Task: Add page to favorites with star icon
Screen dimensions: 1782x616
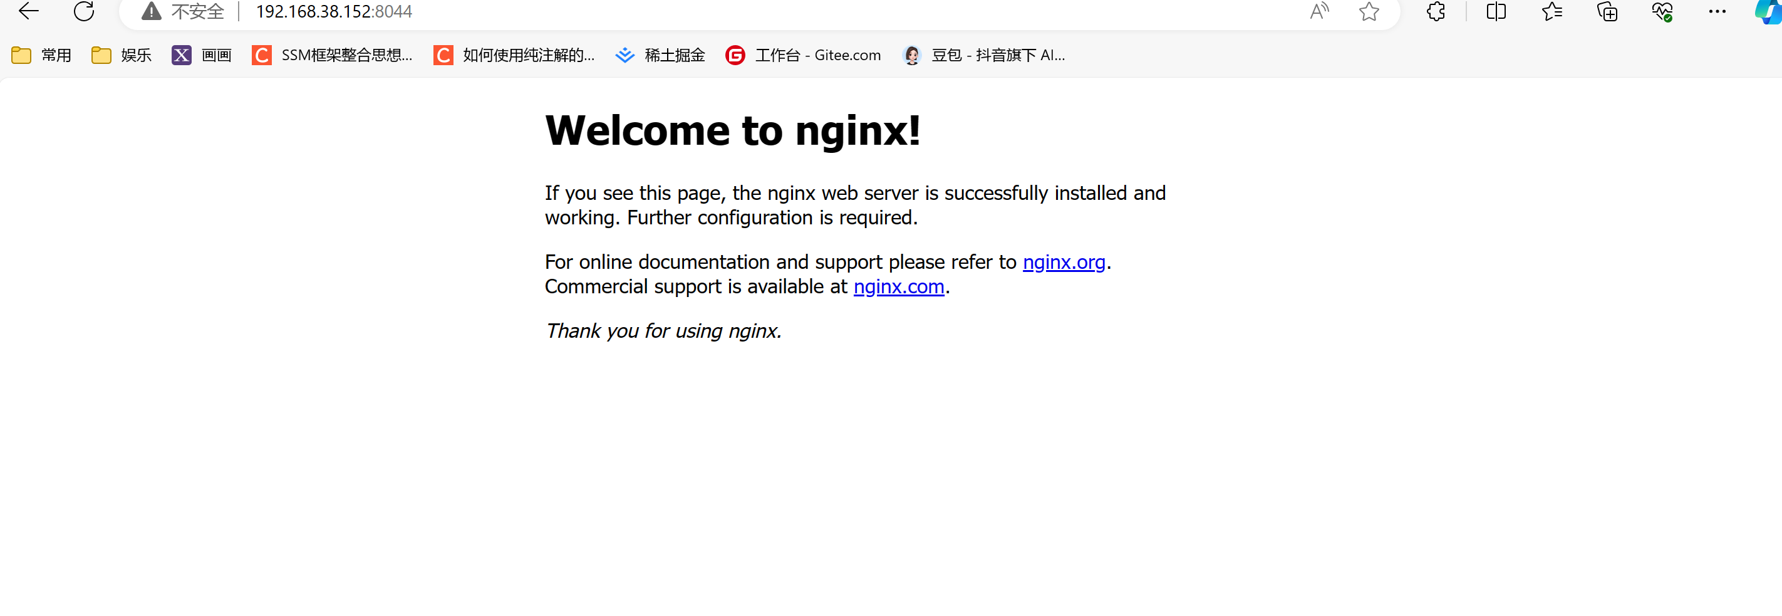Action: point(1369,12)
